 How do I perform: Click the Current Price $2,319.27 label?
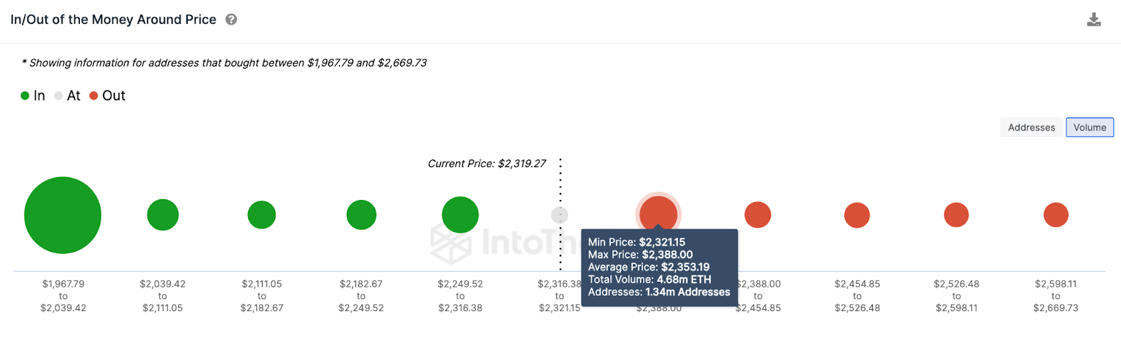pyautogui.click(x=487, y=164)
